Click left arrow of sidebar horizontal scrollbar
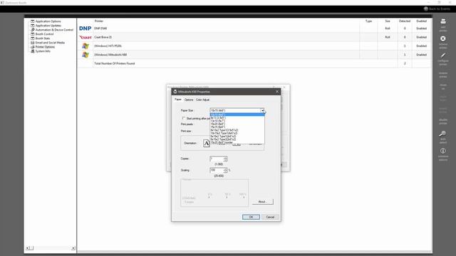The image size is (456, 256). [x=27, y=248]
